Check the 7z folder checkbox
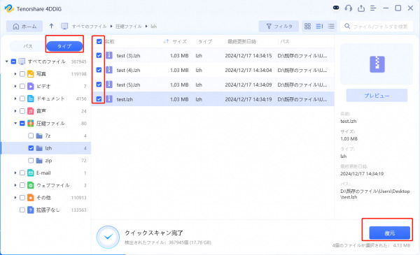 pos(31,136)
